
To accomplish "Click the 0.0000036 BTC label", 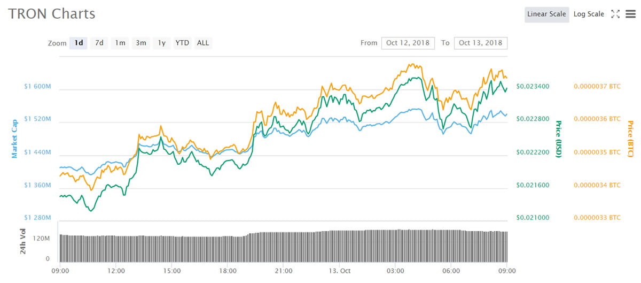I will point(597,119).
